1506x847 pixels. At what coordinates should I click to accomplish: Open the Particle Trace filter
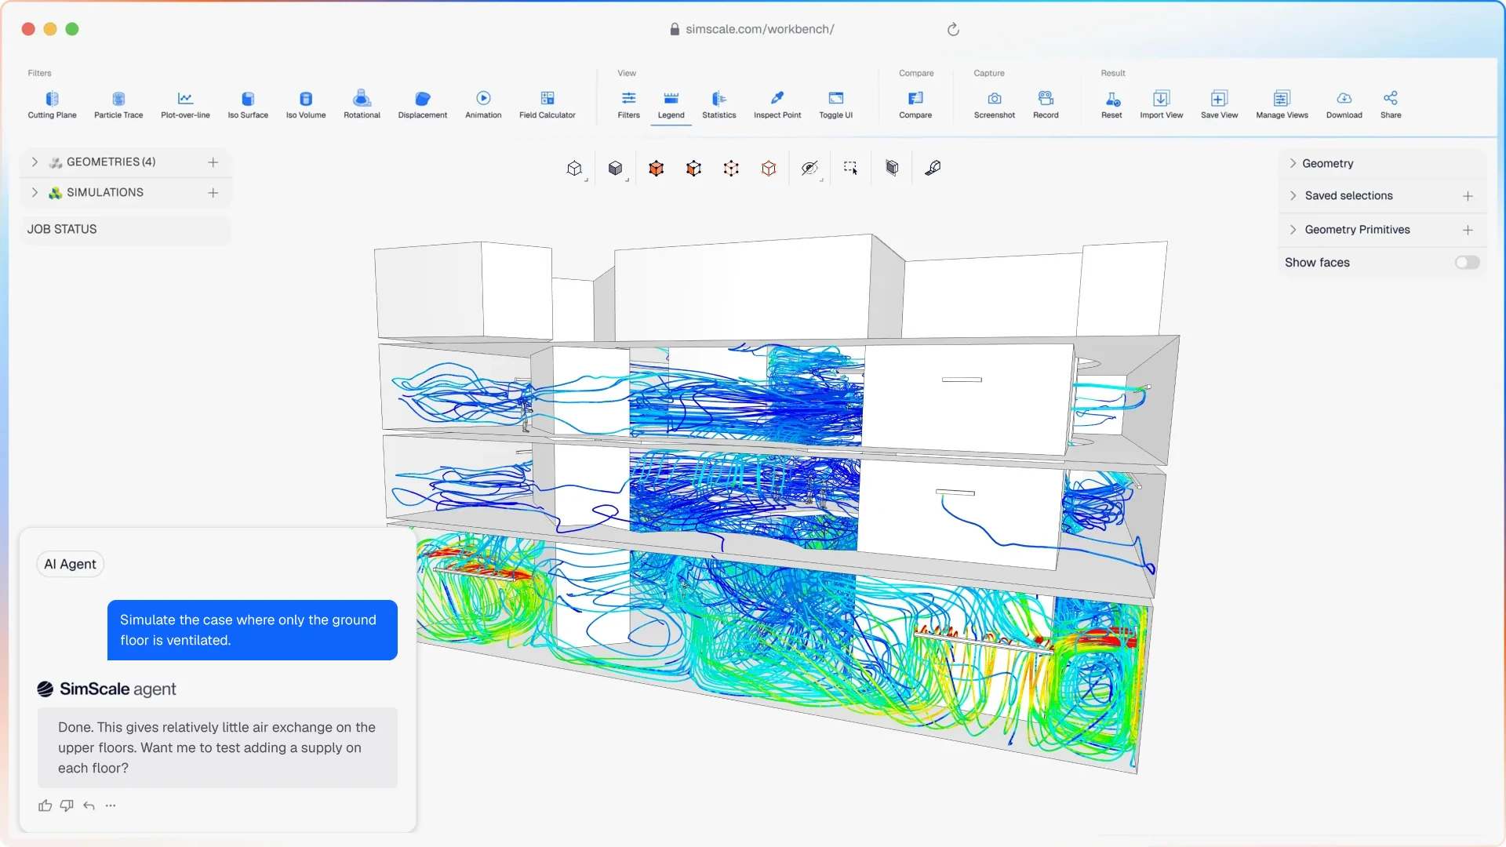(118, 104)
